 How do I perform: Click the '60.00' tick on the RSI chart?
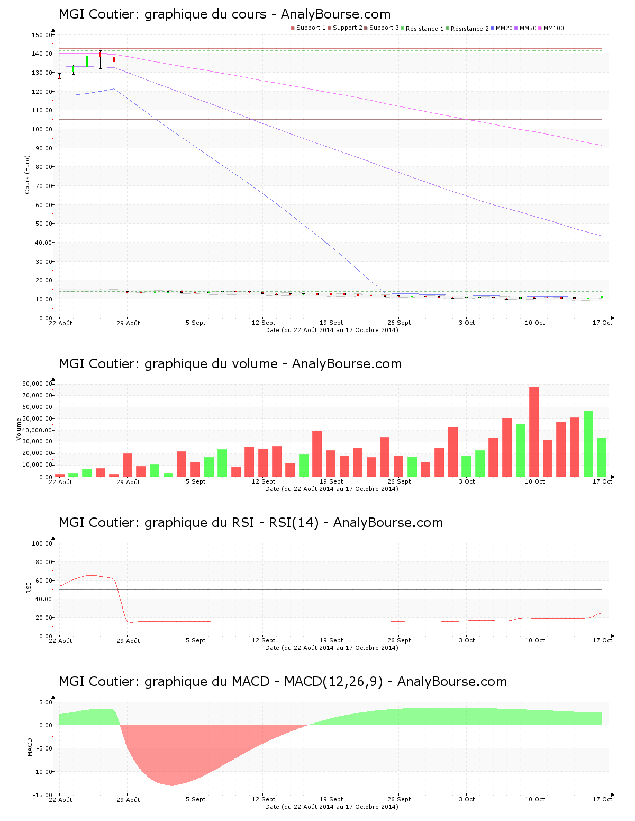coord(43,581)
